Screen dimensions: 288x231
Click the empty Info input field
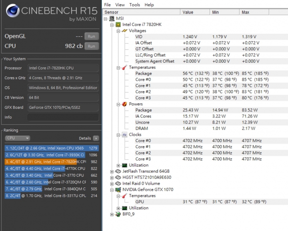tap(63, 117)
